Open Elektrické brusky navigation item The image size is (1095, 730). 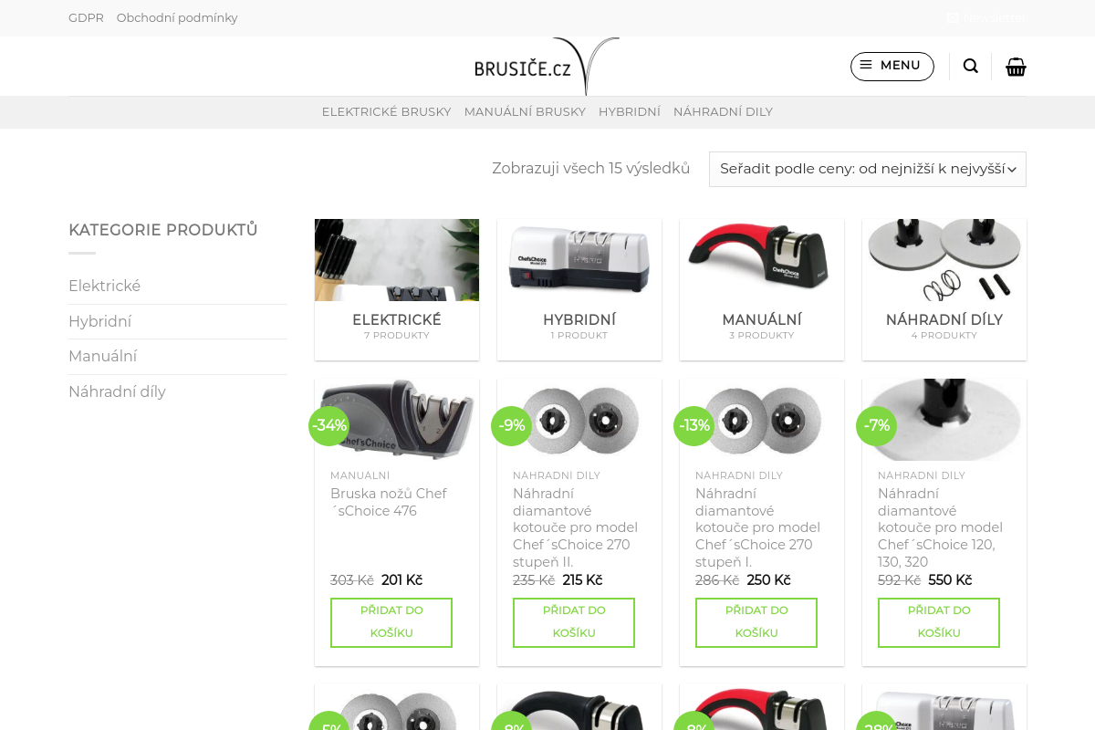386,111
